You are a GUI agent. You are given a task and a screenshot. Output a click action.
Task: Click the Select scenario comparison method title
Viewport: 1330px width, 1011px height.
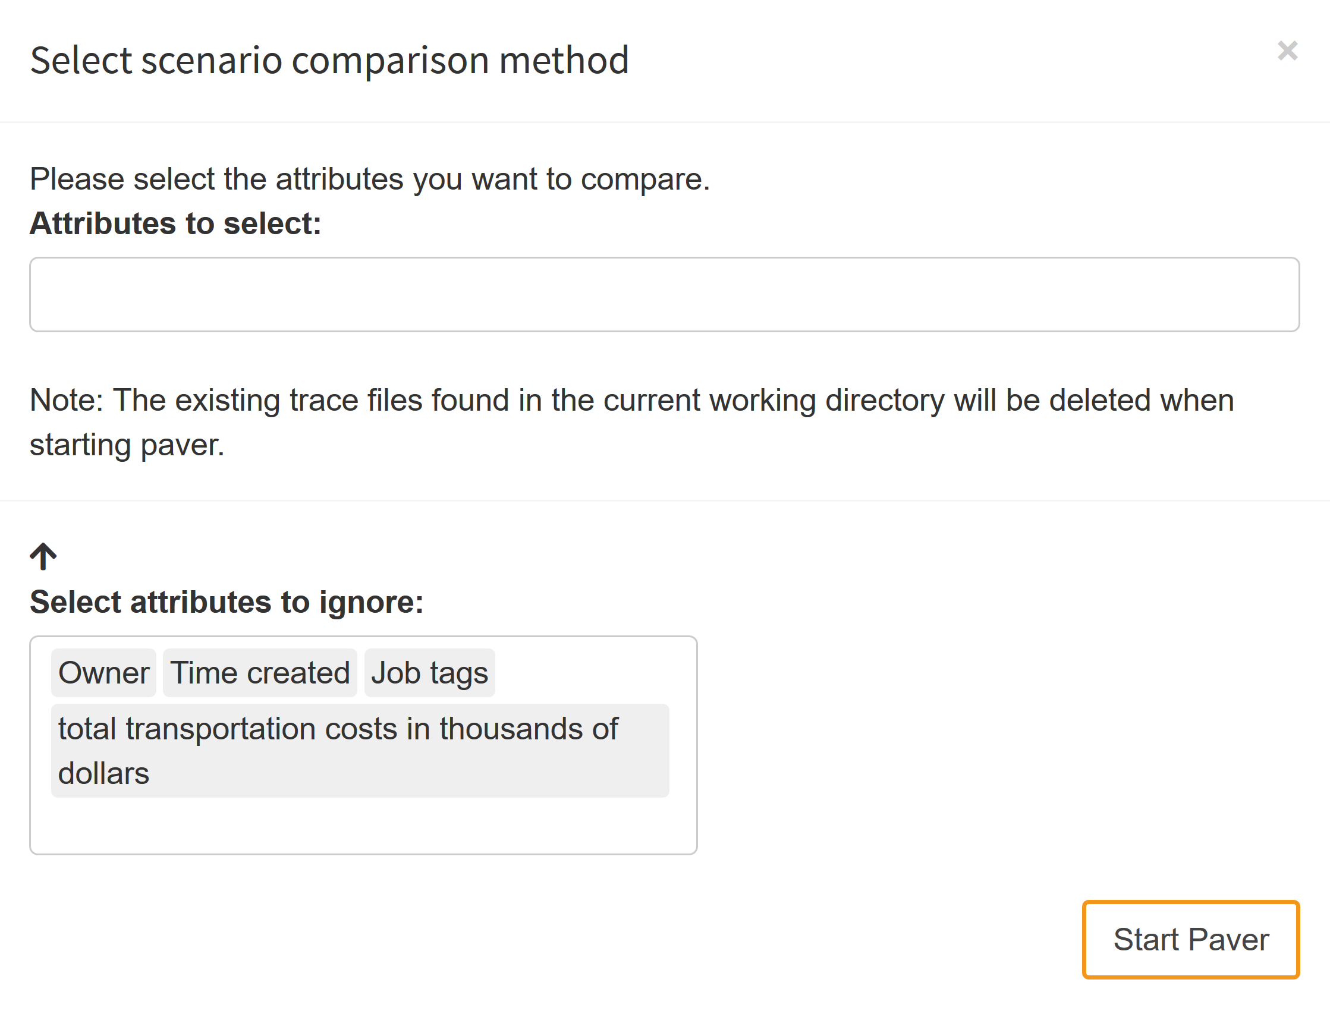pos(329,60)
